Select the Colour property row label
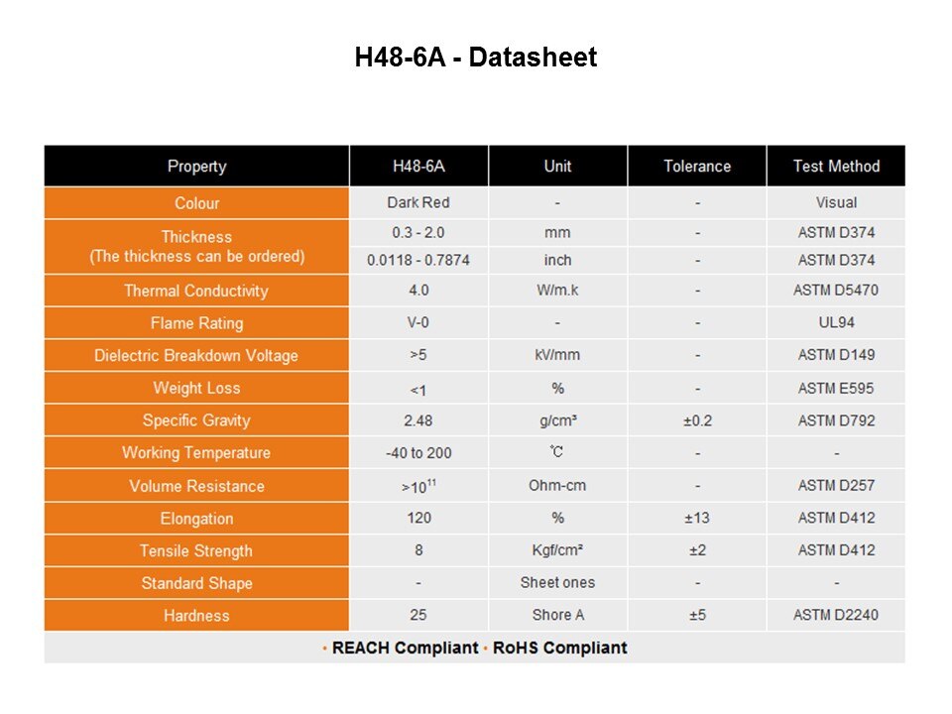 pyautogui.click(x=196, y=203)
